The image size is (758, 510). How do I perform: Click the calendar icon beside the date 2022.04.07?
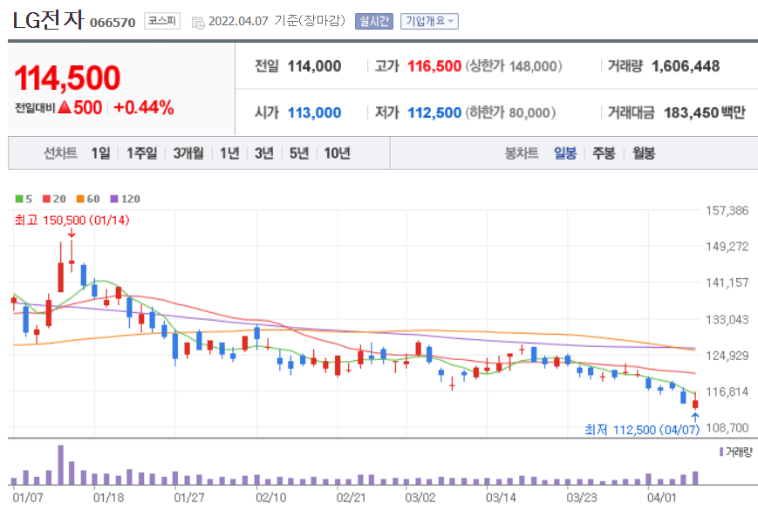(198, 22)
